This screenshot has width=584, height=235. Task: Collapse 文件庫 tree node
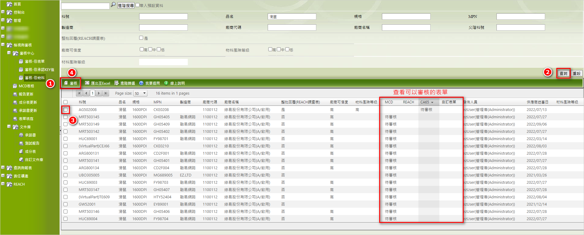pyautogui.click(x=9, y=126)
